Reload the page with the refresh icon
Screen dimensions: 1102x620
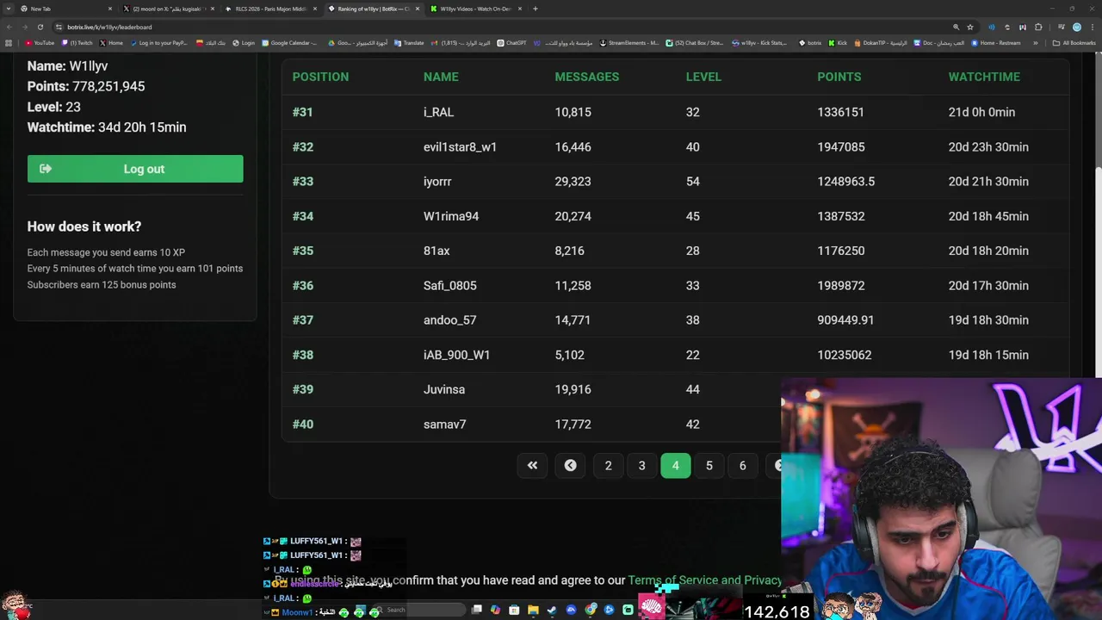pyautogui.click(x=40, y=27)
